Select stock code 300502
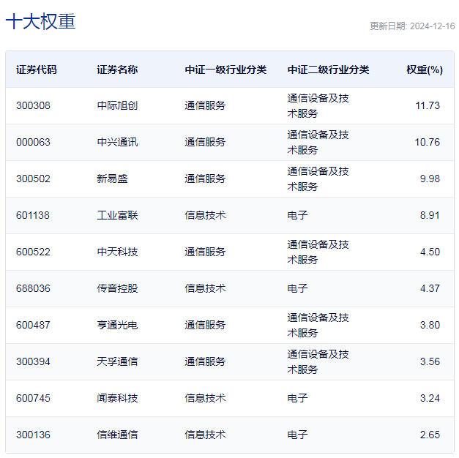459x458 pixels. click(x=33, y=179)
